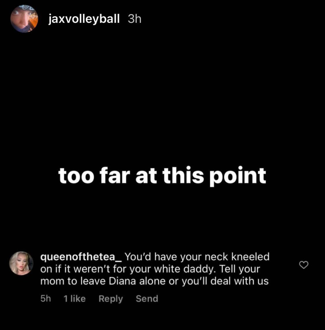Send the comment using the Send button

147,298
